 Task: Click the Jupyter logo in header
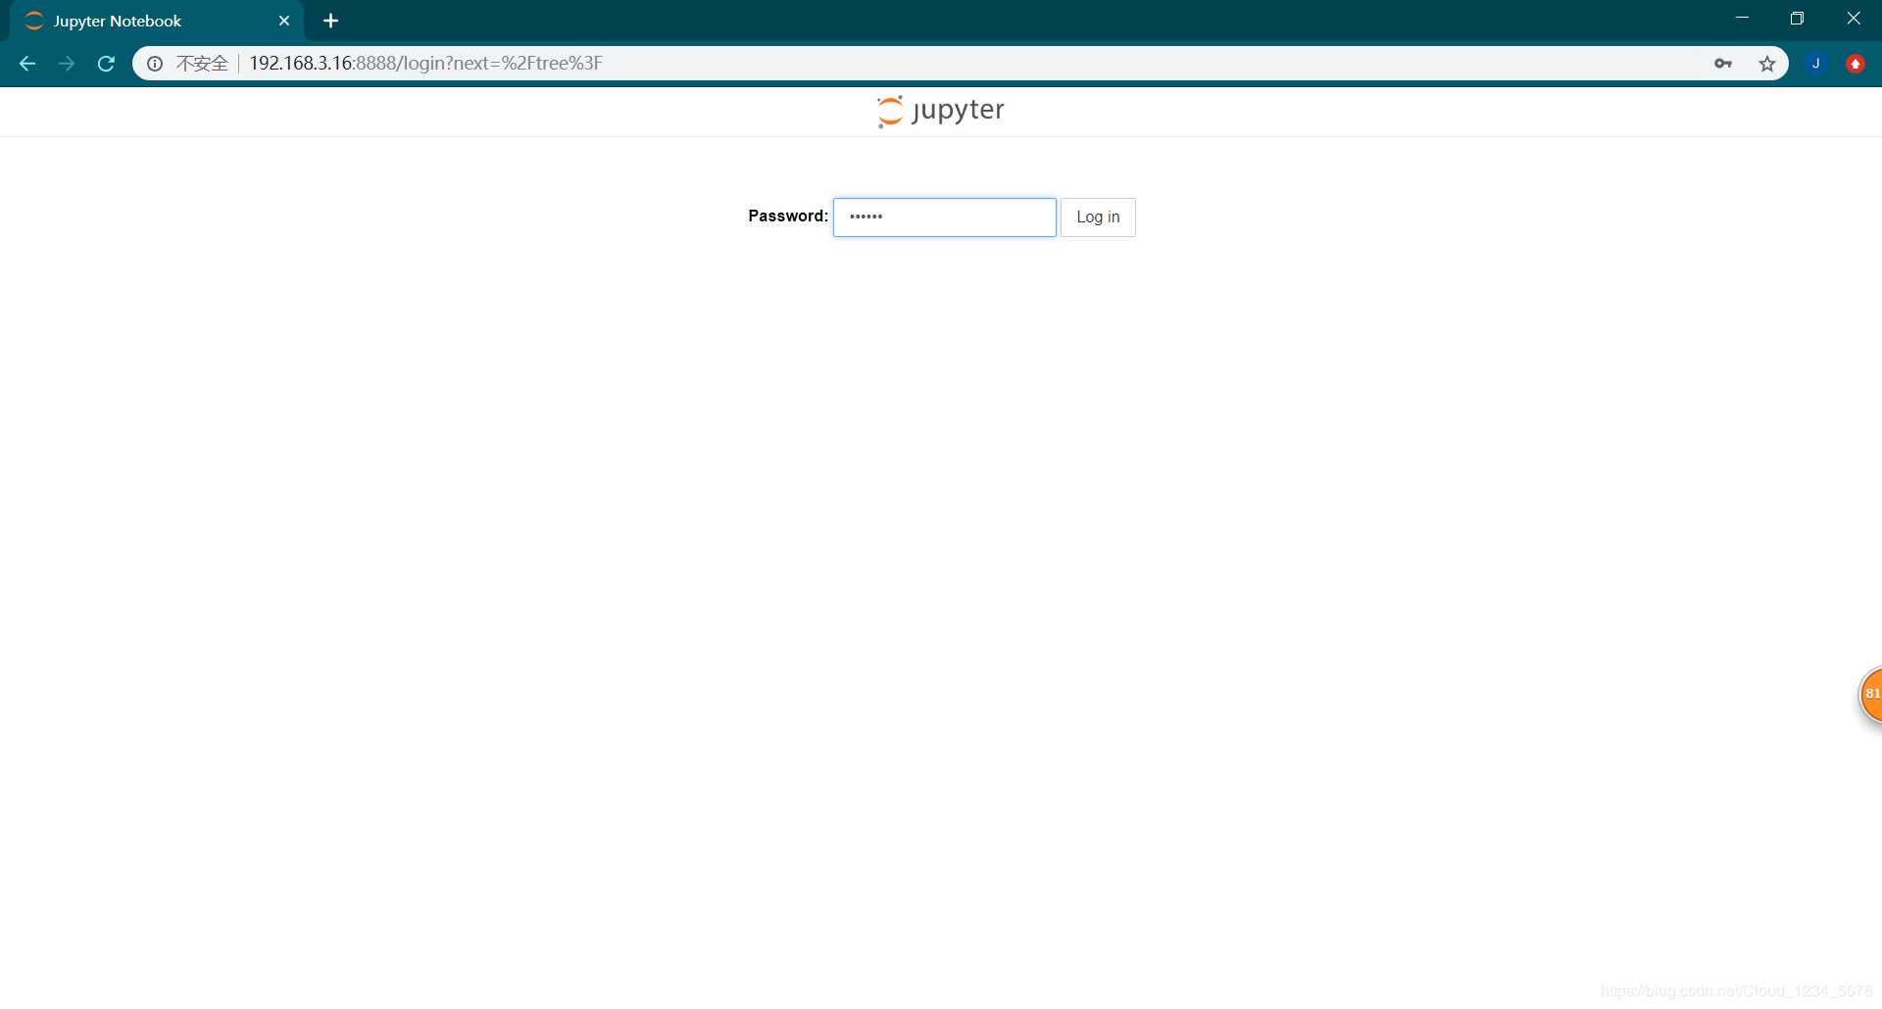[941, 111]
